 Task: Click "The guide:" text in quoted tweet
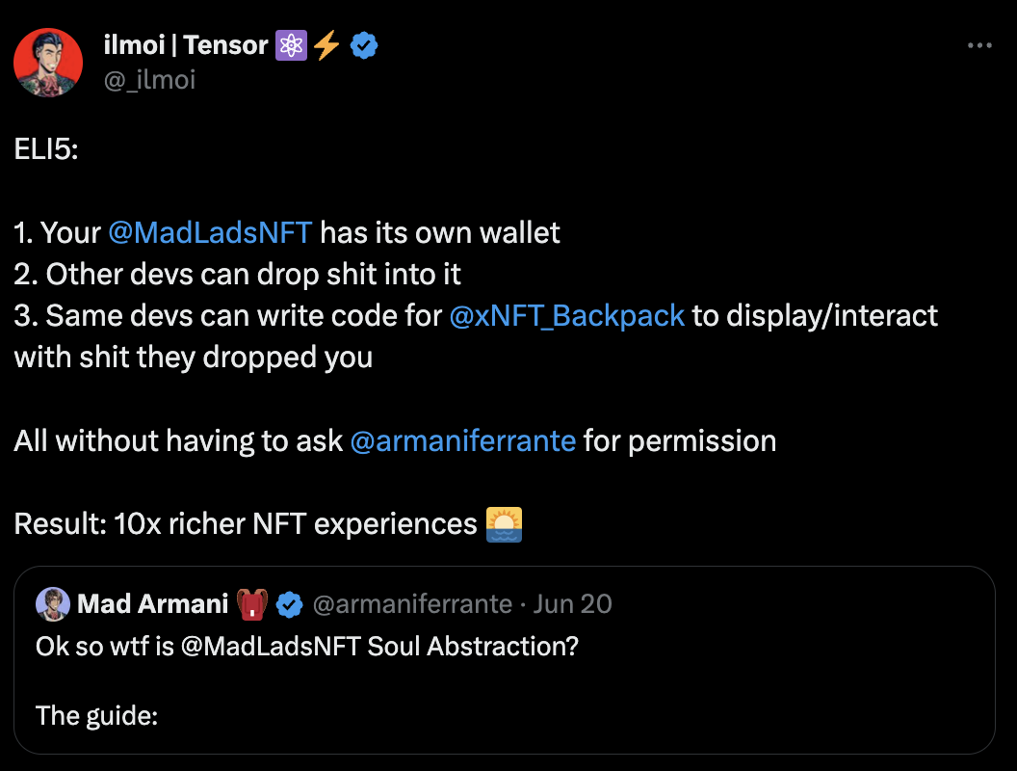tap(96, 716)
